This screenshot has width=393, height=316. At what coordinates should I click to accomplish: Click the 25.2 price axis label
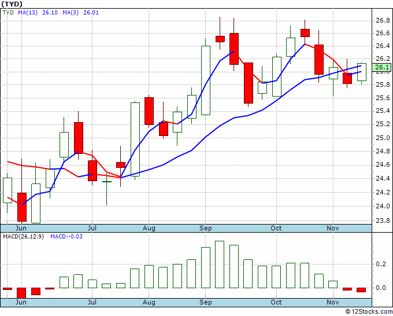[x=383, y=124]
